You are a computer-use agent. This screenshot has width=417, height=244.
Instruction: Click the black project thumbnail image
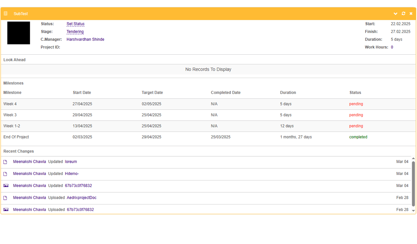pos(19,33)
